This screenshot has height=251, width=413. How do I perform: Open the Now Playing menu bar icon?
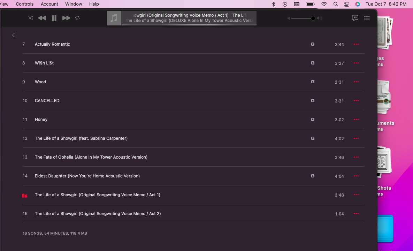tap(285, 4)
